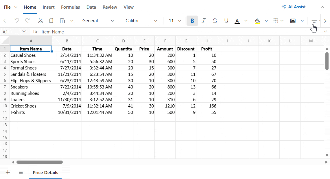Collapse the ribbon with the up chevron

[x=322, y=7]
